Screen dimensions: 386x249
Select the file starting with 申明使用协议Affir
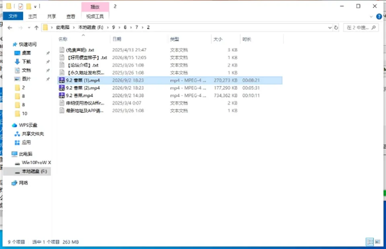pyautogui.click(x=85, y=103)
